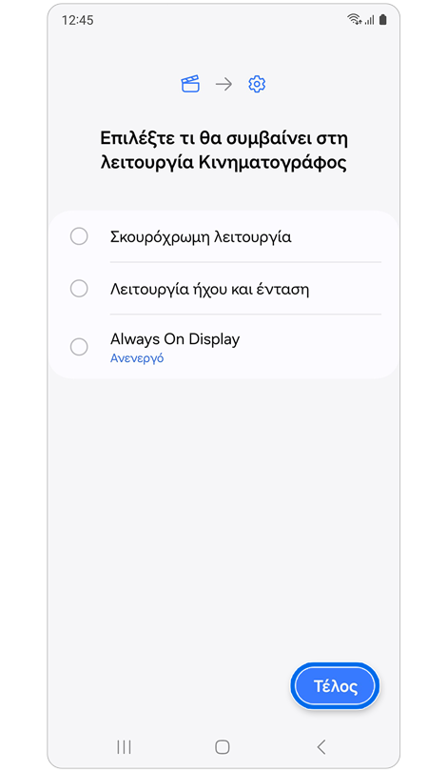Image resolution: width=447 pixels, height=772 pixels.
Task: Tap the 12:45 clock in status bar
Action: click(x=78, y=20)
